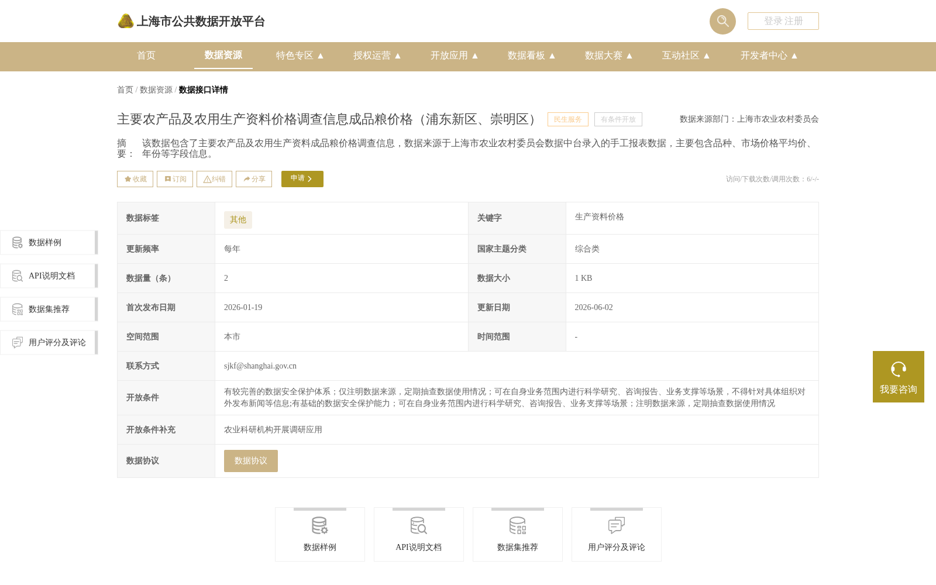Click 首页 breadcrumb link
This screenshot has width=936, height=585.
(x=125, y=90)
